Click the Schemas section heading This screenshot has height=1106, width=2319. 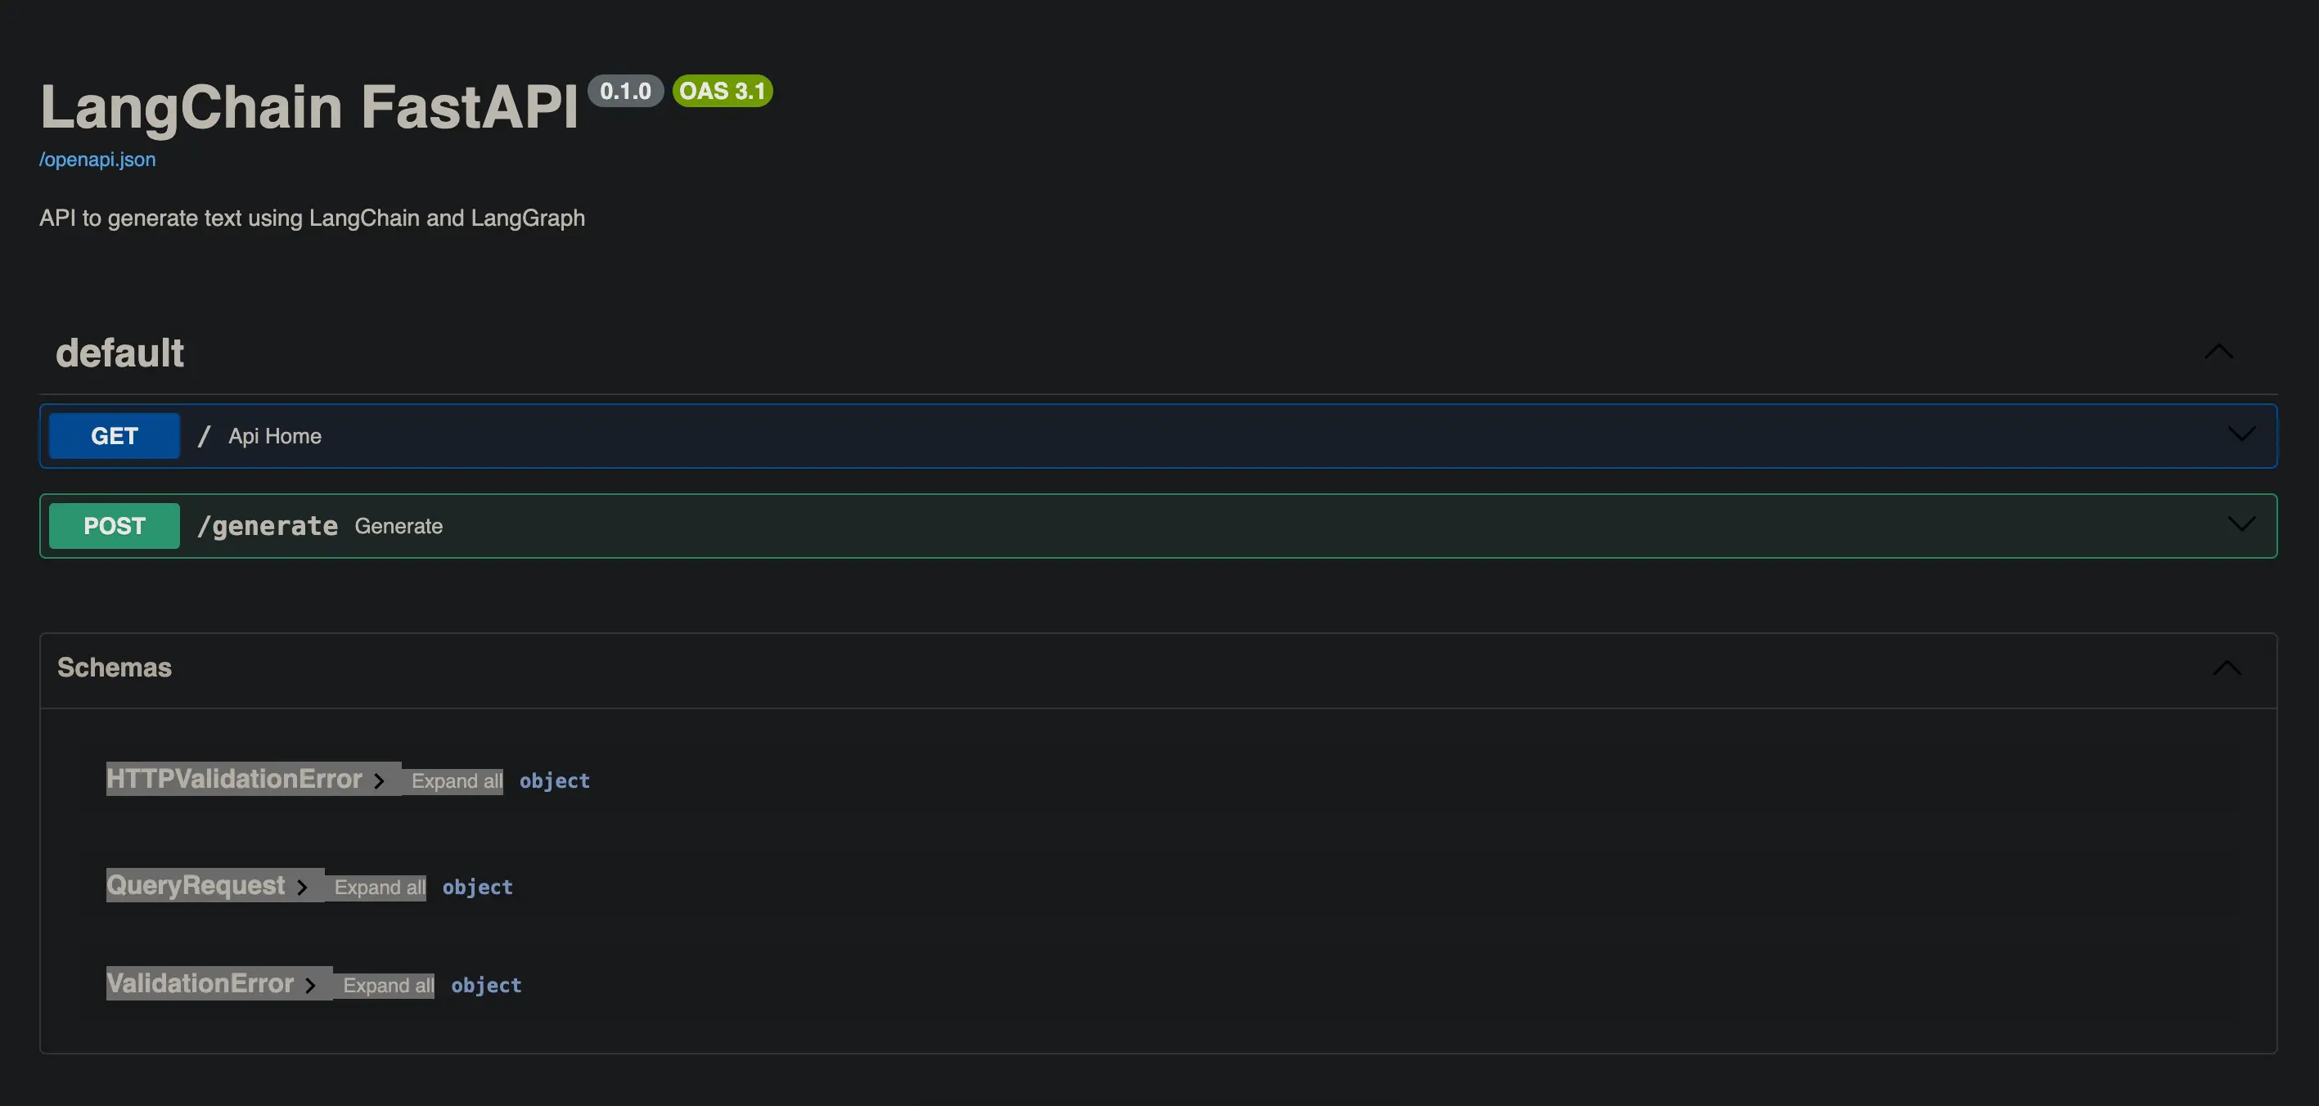tap(114, 668)
